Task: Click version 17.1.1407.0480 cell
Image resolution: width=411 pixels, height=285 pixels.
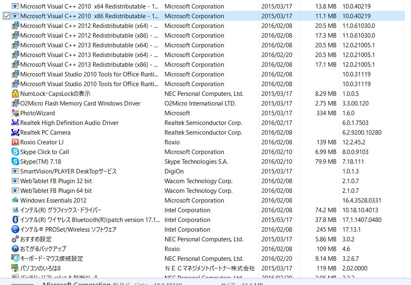Action: coord(362,220)
